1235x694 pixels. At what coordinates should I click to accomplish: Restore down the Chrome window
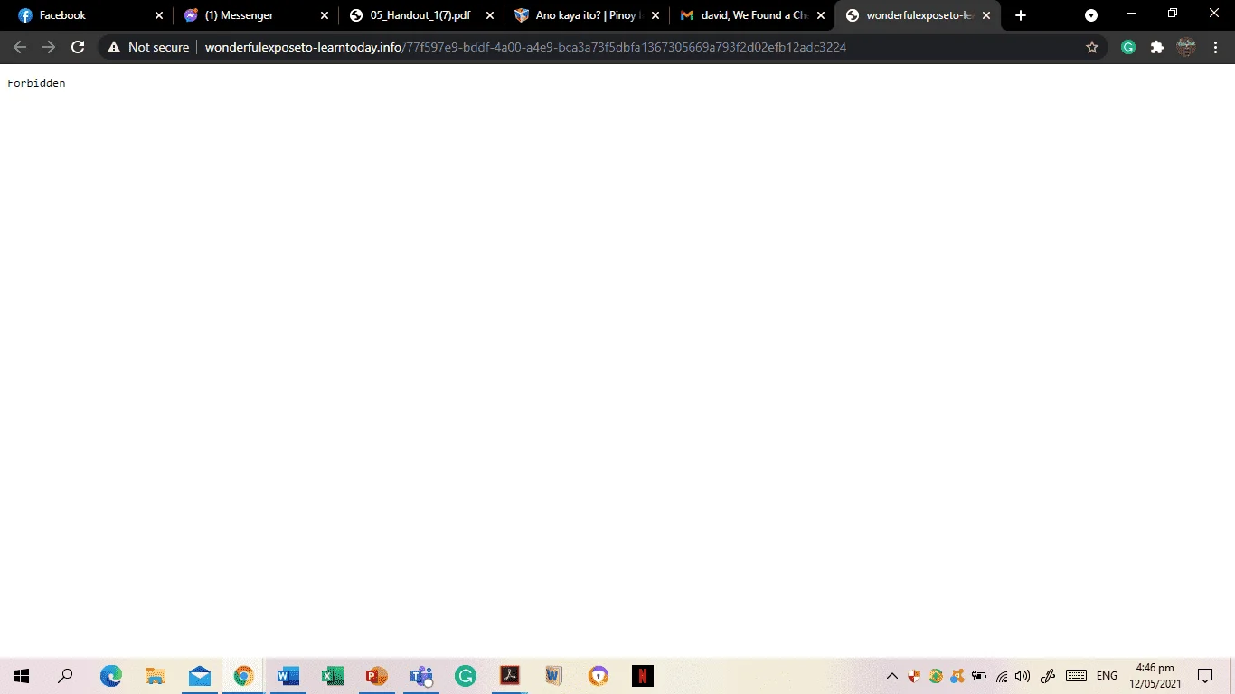point(1173,14)
